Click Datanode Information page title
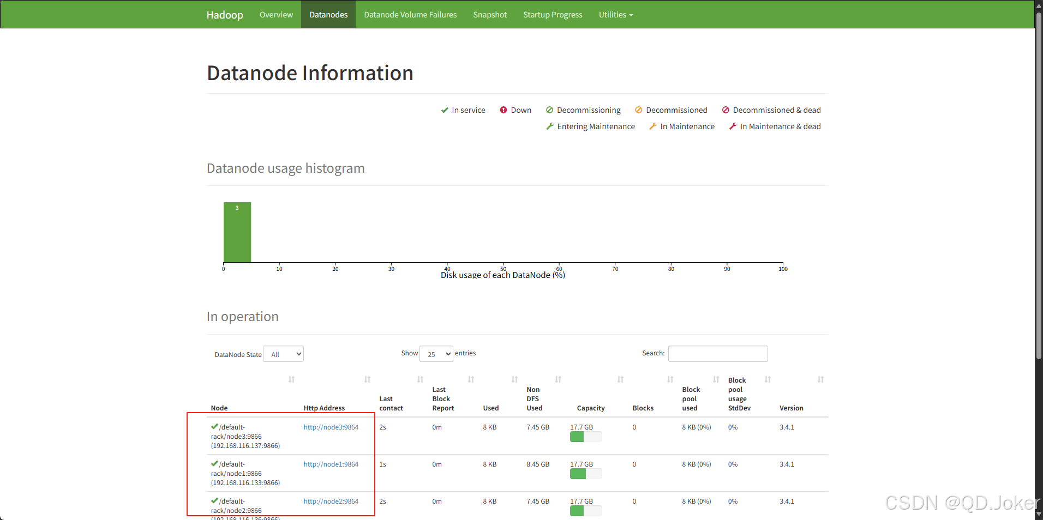1043x520 pixels. pos(310,73)
